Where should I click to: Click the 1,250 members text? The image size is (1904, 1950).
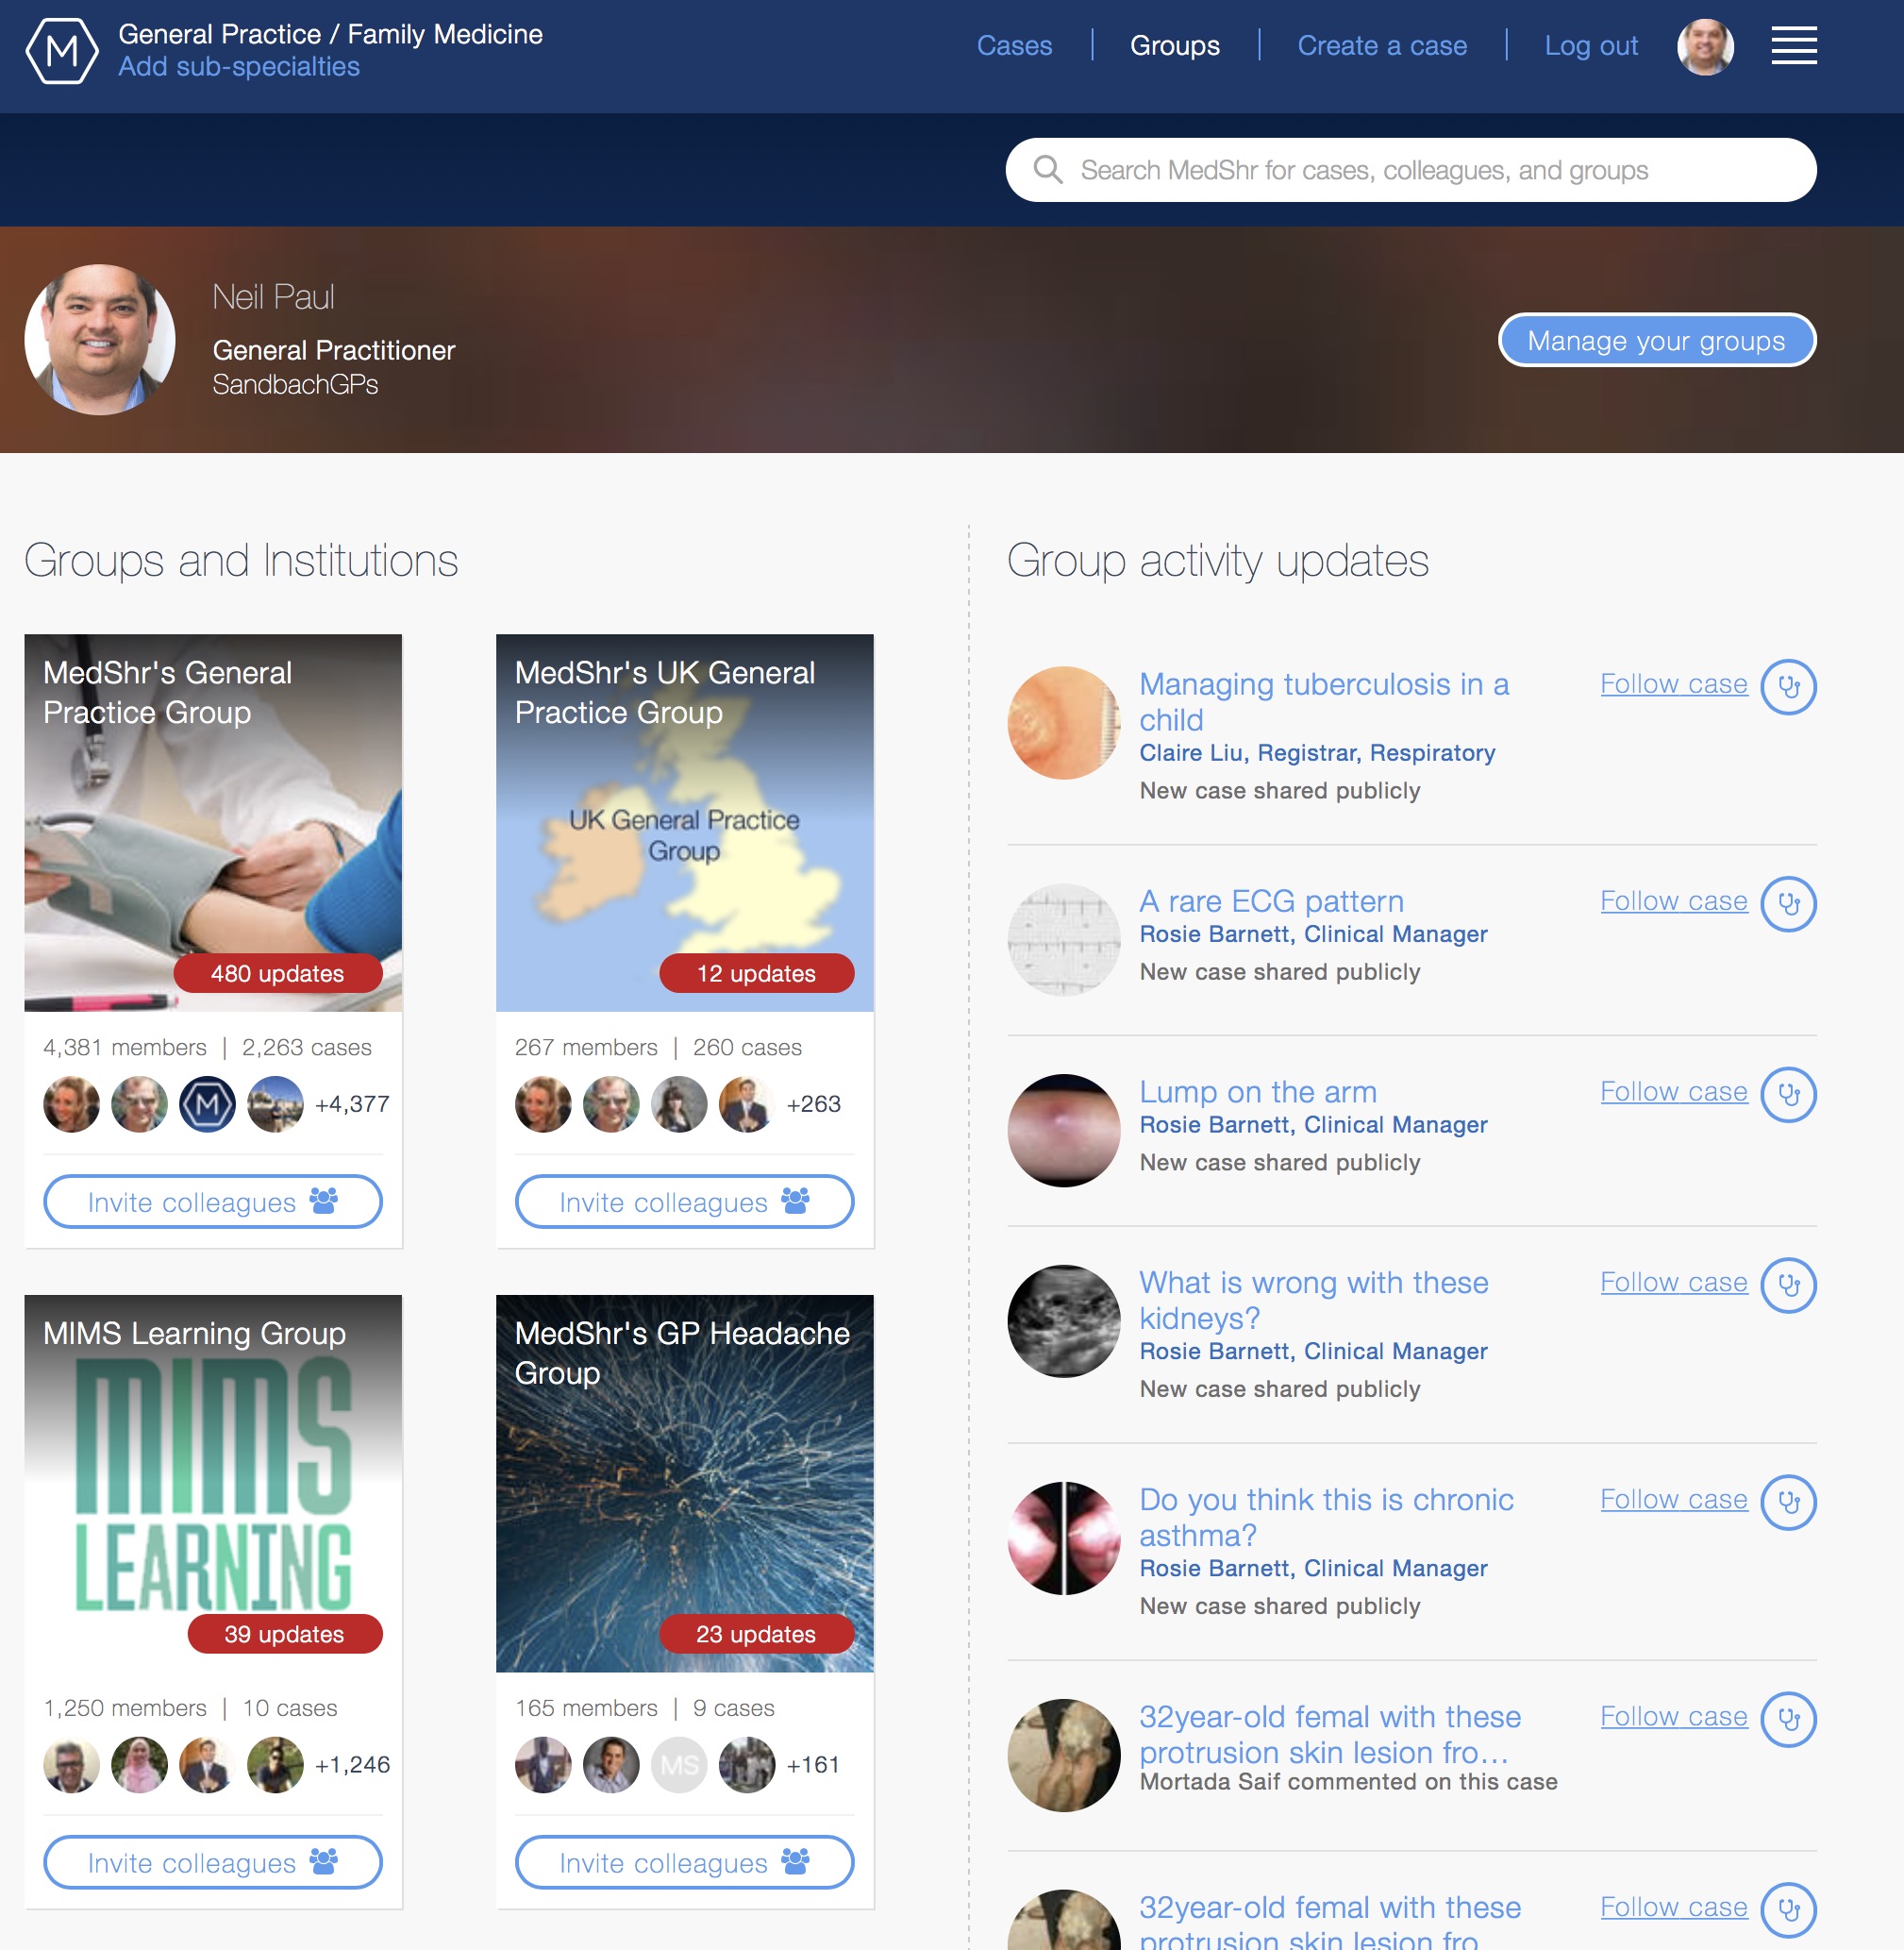pos(125,1707)
